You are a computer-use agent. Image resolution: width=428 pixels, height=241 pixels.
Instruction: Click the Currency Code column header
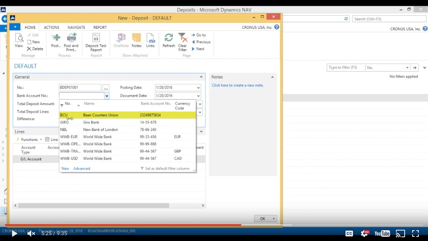point(183,106)
